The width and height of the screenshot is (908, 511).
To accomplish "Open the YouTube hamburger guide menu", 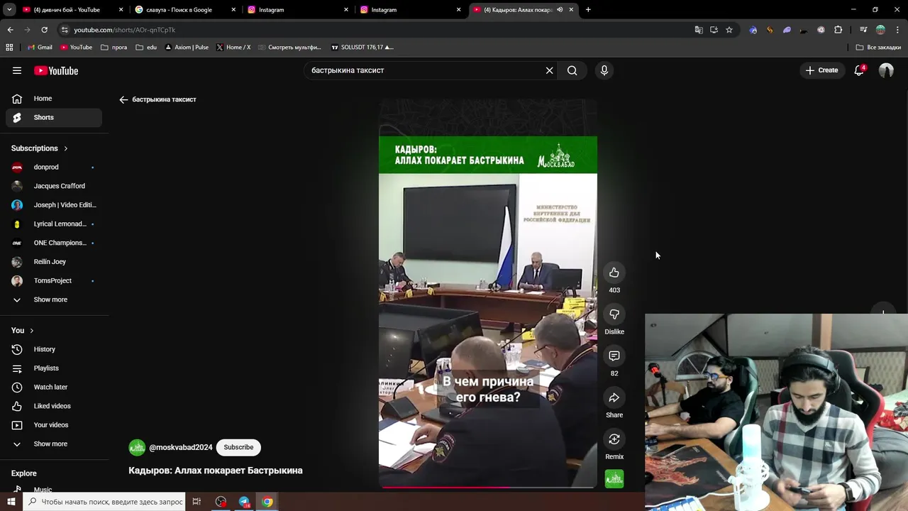I will coord(17,70).
